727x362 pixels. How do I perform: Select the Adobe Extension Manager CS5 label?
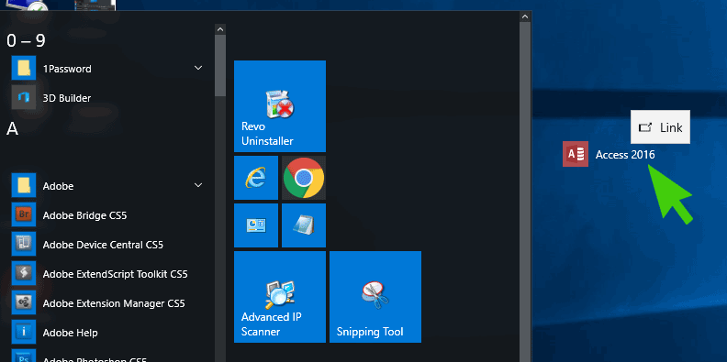pyautogui.click(x=114, y=303)
